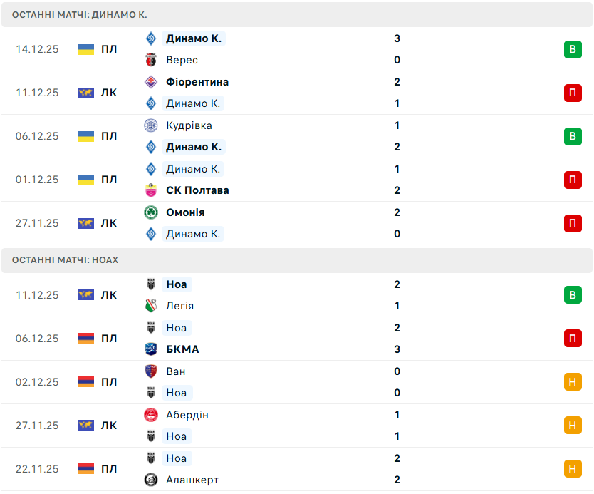The image size is (594, 494).
Task: Click the БКМА team logo
Action: [150, 349]
